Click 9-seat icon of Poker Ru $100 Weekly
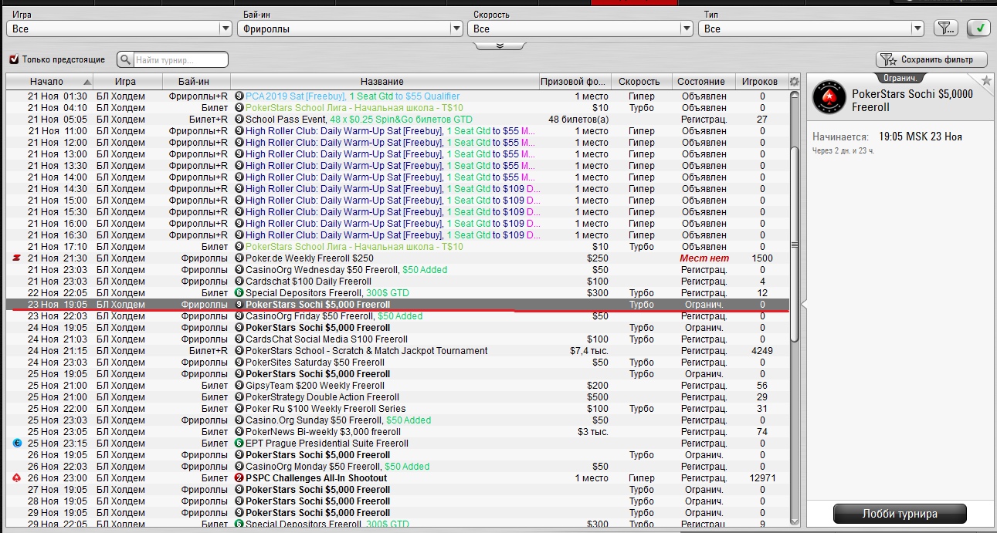 (x=239, y=409)
